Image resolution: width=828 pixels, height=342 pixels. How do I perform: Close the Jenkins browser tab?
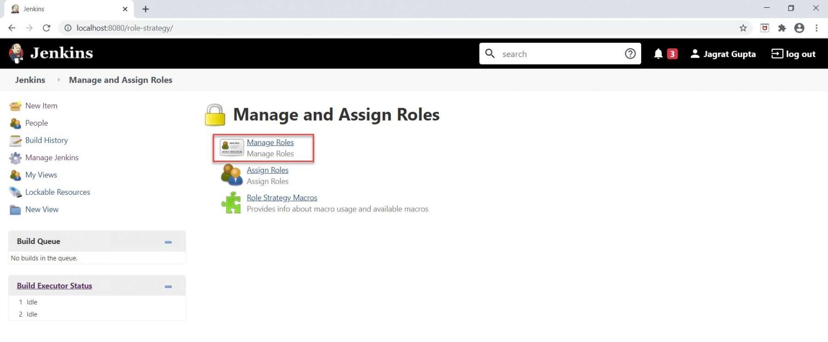pos(125,9)
